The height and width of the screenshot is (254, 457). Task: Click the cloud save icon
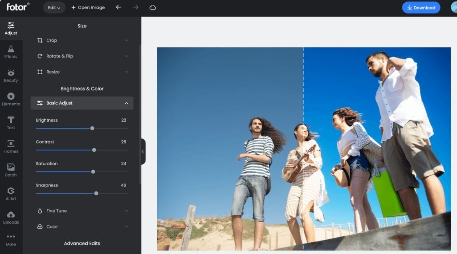coord(153,7)
